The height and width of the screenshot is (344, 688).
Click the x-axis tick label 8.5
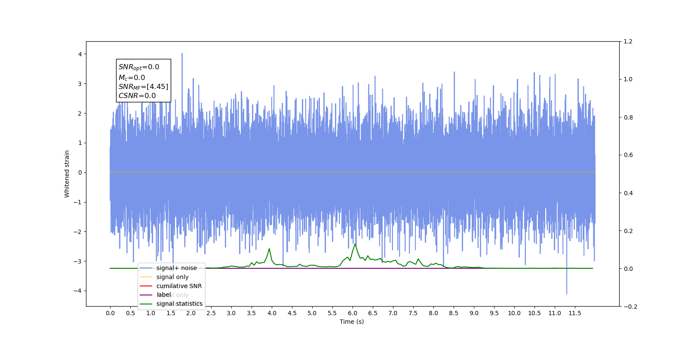454,313
